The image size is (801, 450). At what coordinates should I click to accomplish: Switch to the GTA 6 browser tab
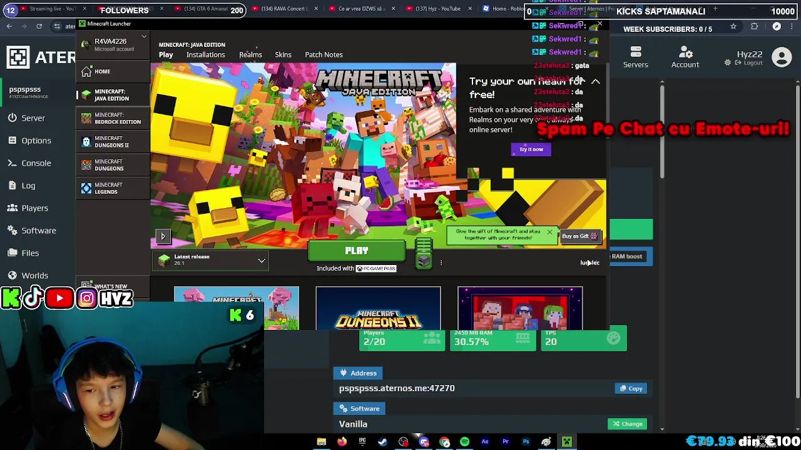[203, 9]
